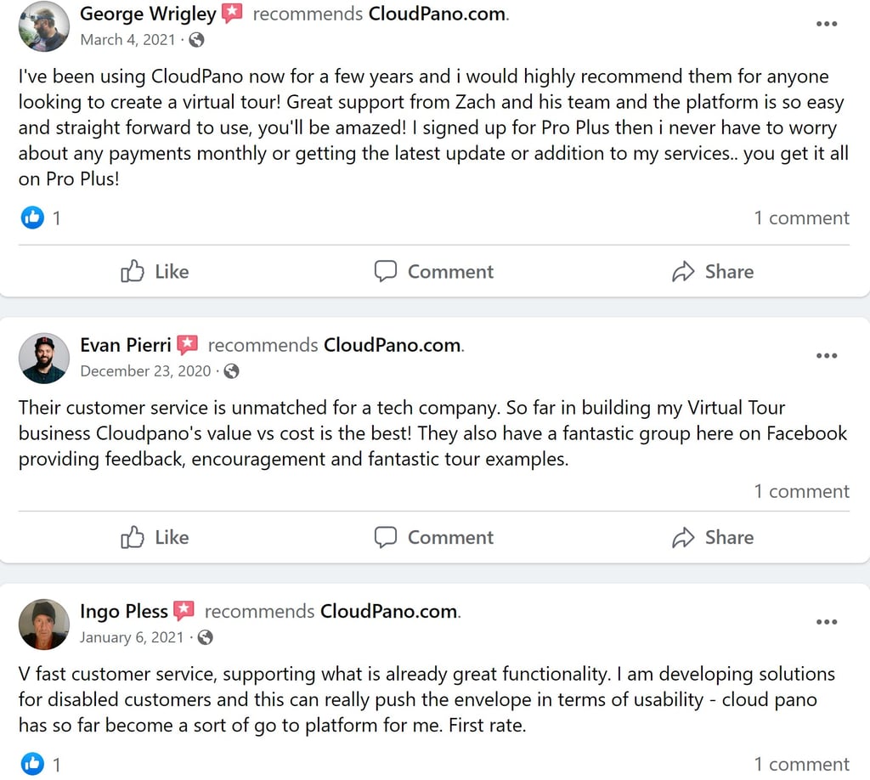Viewport: 870px width, 780px height.
Task: View the 1 comment on Evan's post
Action: tap(801, 492)
